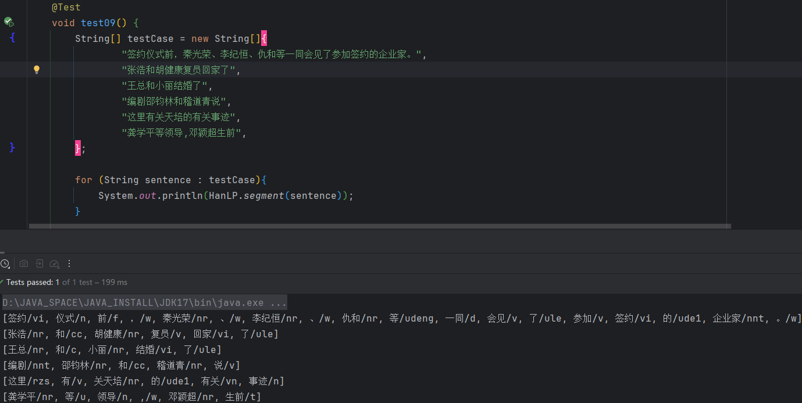Click output line starting [张浩/nr
802x403 pixels.
(141, 334)
